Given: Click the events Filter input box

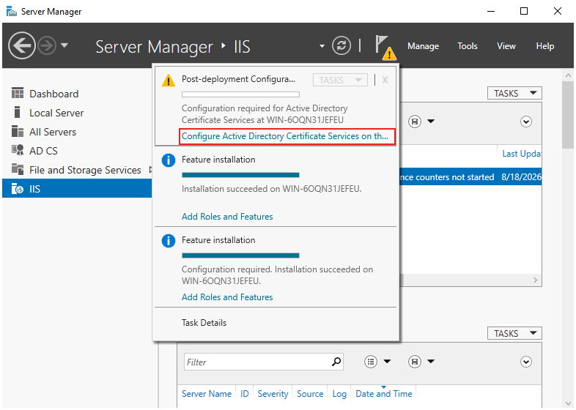Looking at the screenshot, I should click(263, 362).
